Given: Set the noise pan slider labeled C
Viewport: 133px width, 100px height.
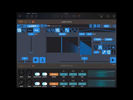Looking at the screenshot, I should [x=25, y=61].
